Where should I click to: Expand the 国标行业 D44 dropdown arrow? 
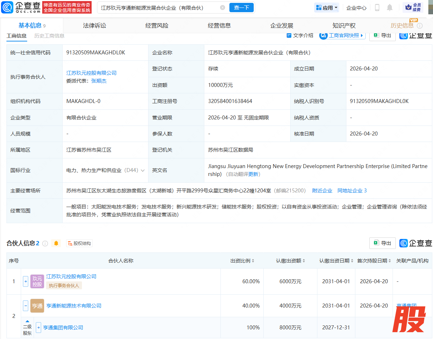point(143,171)
